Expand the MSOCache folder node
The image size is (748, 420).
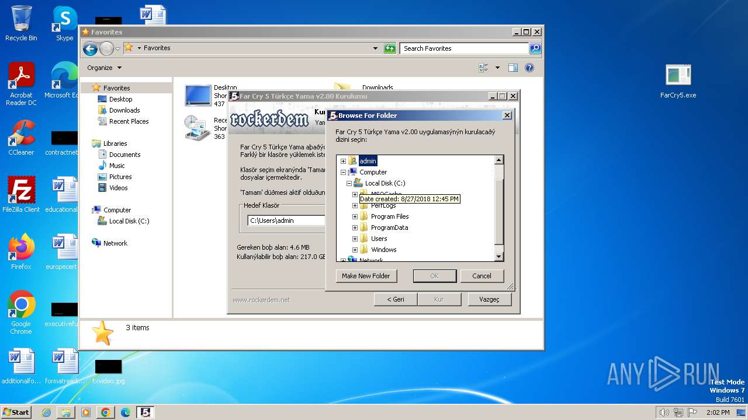pyautogui.click(x=355, y=194)
